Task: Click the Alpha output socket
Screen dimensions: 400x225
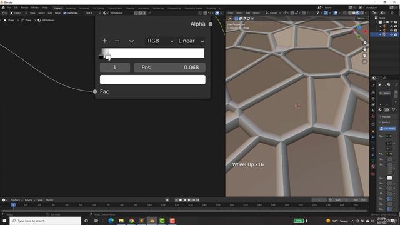Action: 211,24
